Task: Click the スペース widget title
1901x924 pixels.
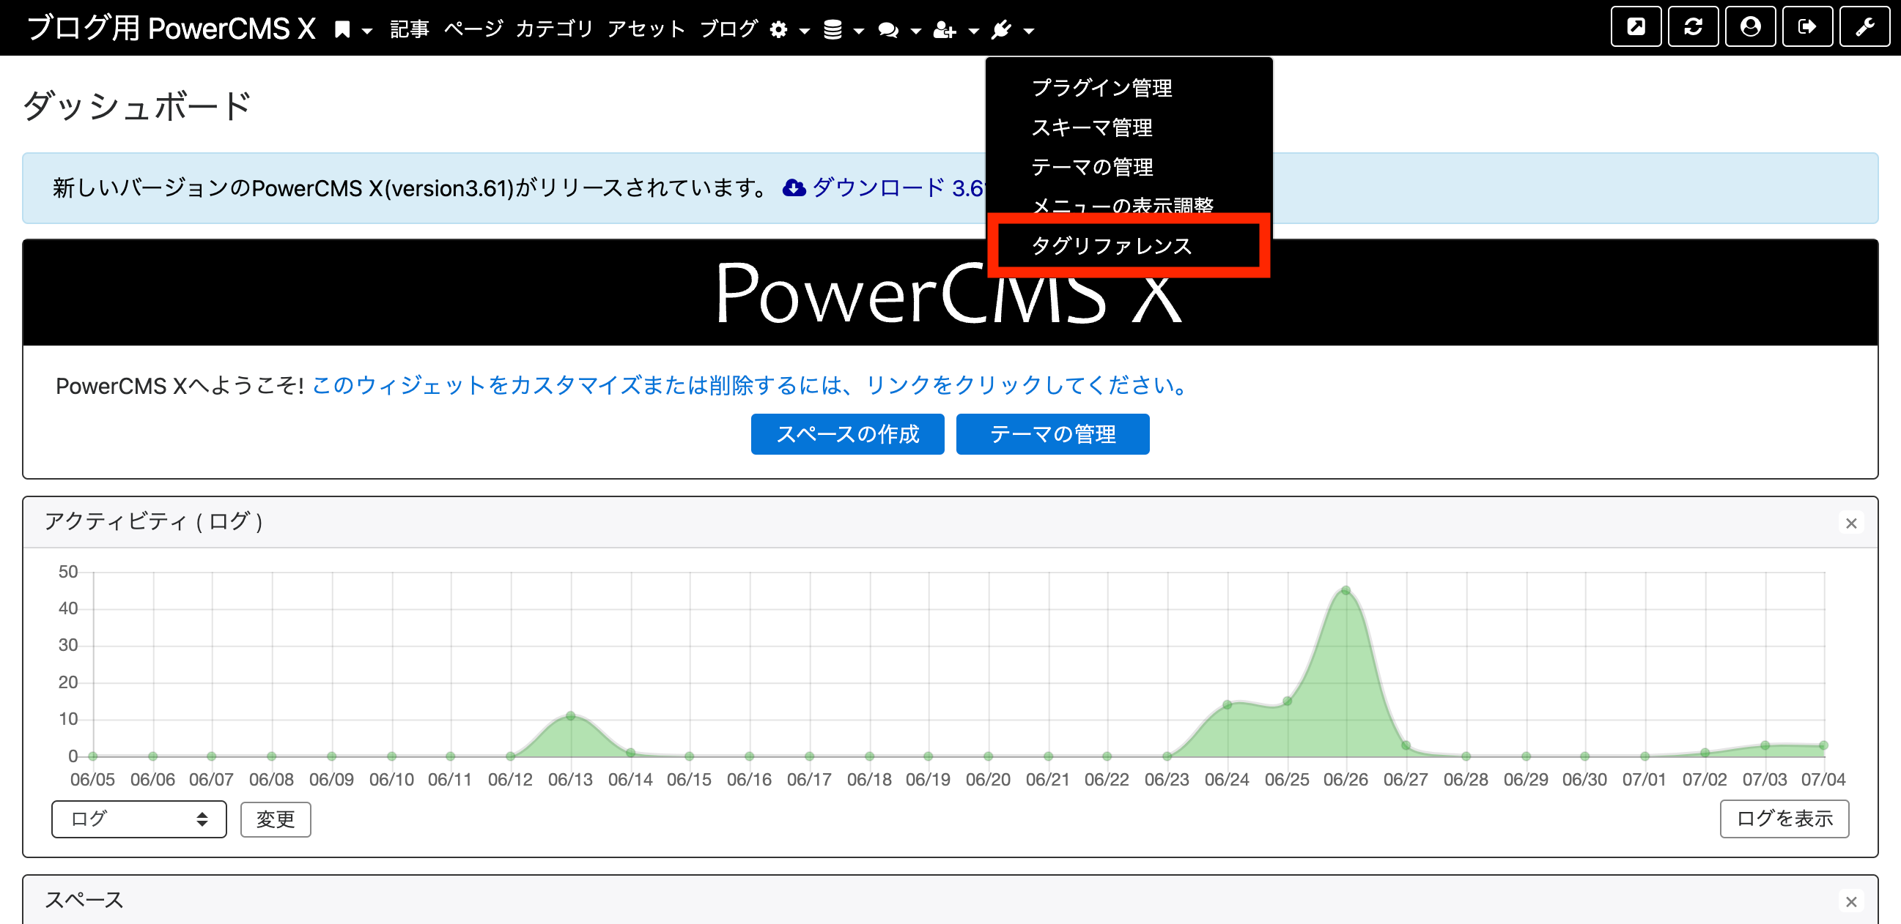Action: pos(84,900)
